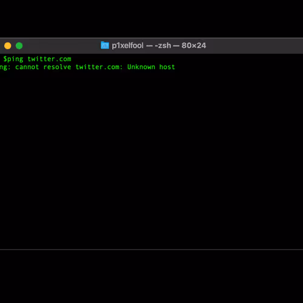Click the black area below the terminal window
This screenshot has width=303, height=303.
tap(151, 277)
